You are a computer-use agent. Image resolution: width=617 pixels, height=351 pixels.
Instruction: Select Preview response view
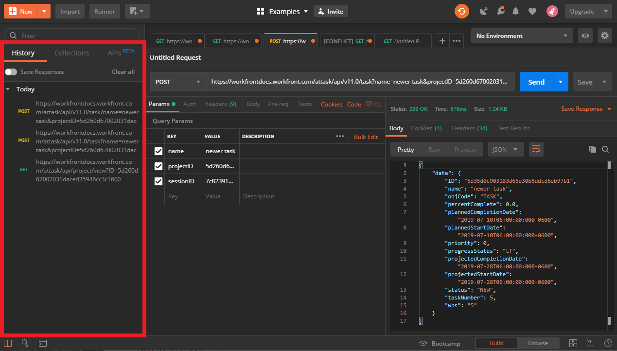(x=465, y=149)
